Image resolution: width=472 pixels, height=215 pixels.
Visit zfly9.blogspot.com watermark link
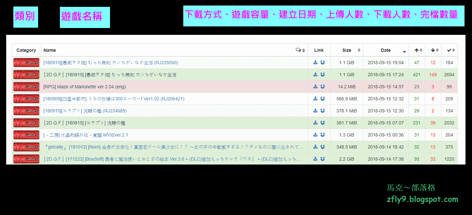pos(422,199)
